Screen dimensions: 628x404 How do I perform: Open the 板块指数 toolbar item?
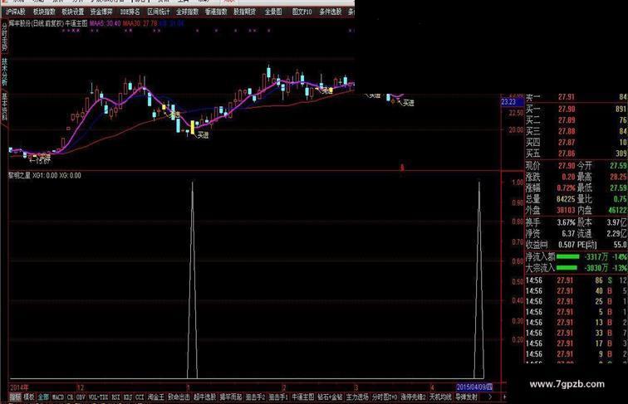(44, 12)
